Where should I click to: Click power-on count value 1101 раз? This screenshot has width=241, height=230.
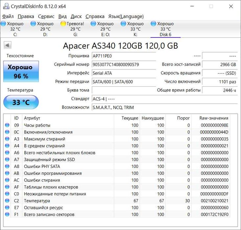pyautogui.click(x=220, y=82)
